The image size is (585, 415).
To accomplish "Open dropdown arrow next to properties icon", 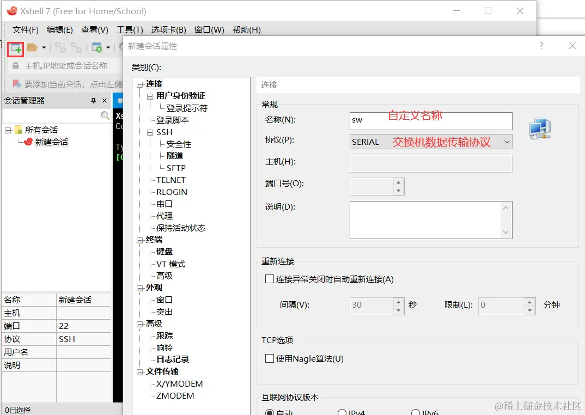I will pyautogui.click(x=108, y=48).
